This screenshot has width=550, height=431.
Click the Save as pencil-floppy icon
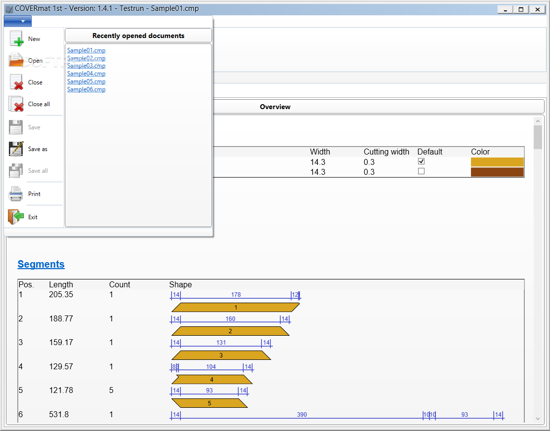pyautogui.click(x=16, y=149)
